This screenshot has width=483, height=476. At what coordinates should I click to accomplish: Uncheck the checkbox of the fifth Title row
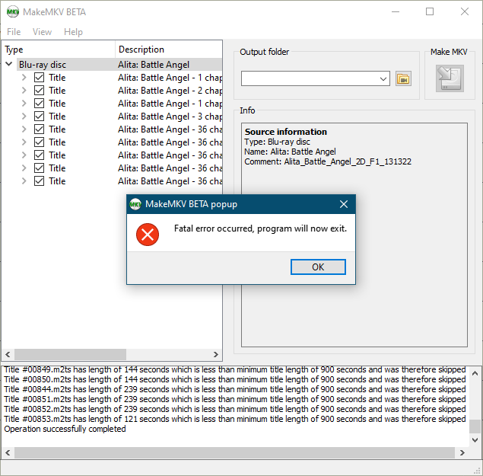pos(39,129)
